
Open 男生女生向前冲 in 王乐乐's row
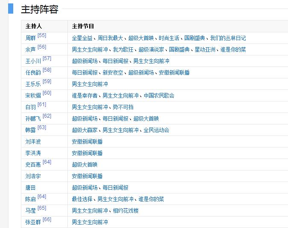(x=90, y=84)
